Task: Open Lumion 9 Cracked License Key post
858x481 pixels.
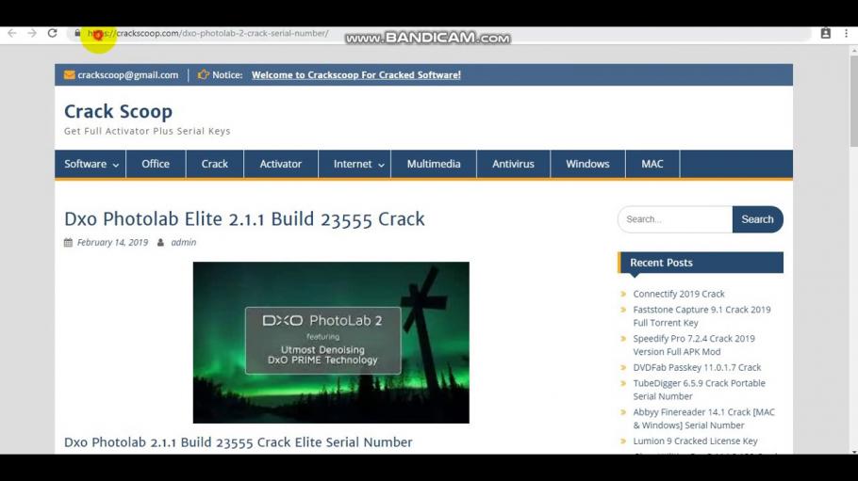Action: pos(696,441)
